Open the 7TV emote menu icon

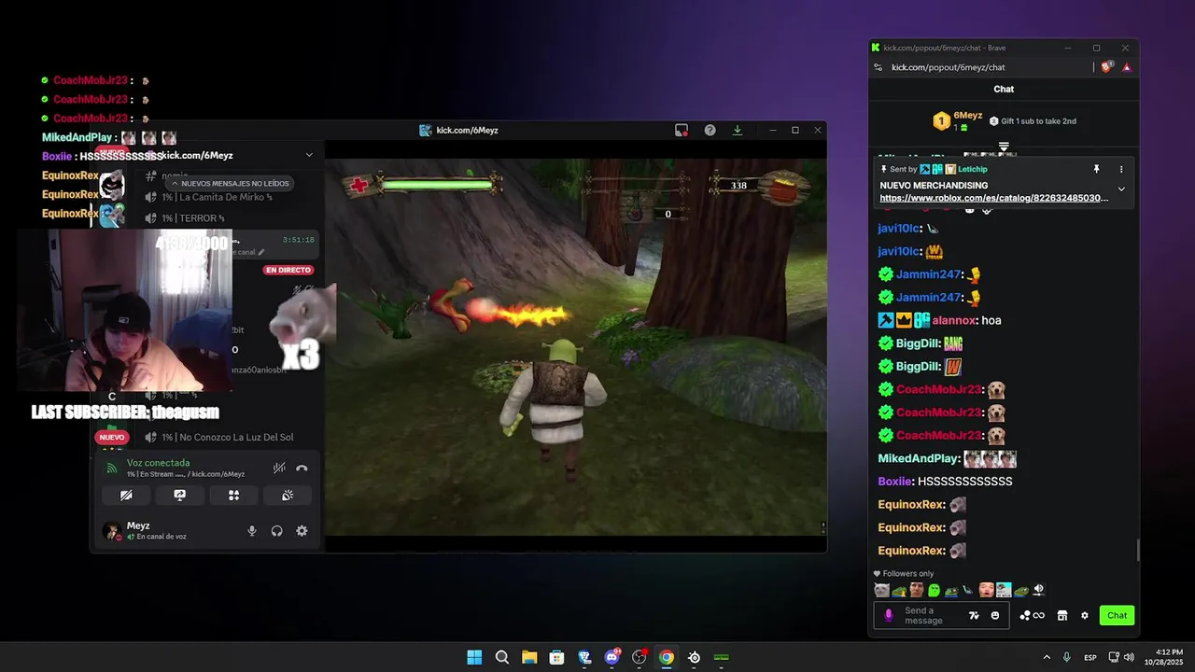(x=974, y=615)
